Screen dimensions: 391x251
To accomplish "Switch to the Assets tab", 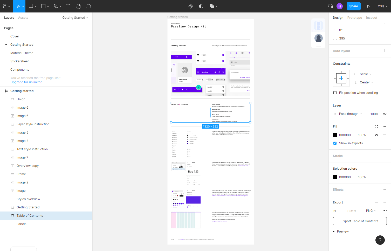I will pyautogui.click(x=23, y=18).
